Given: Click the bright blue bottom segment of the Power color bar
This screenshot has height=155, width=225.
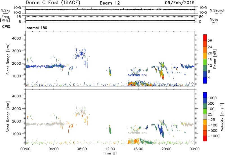Looking at the screenshot, I should pyautogui.click(x=205, y=80).
